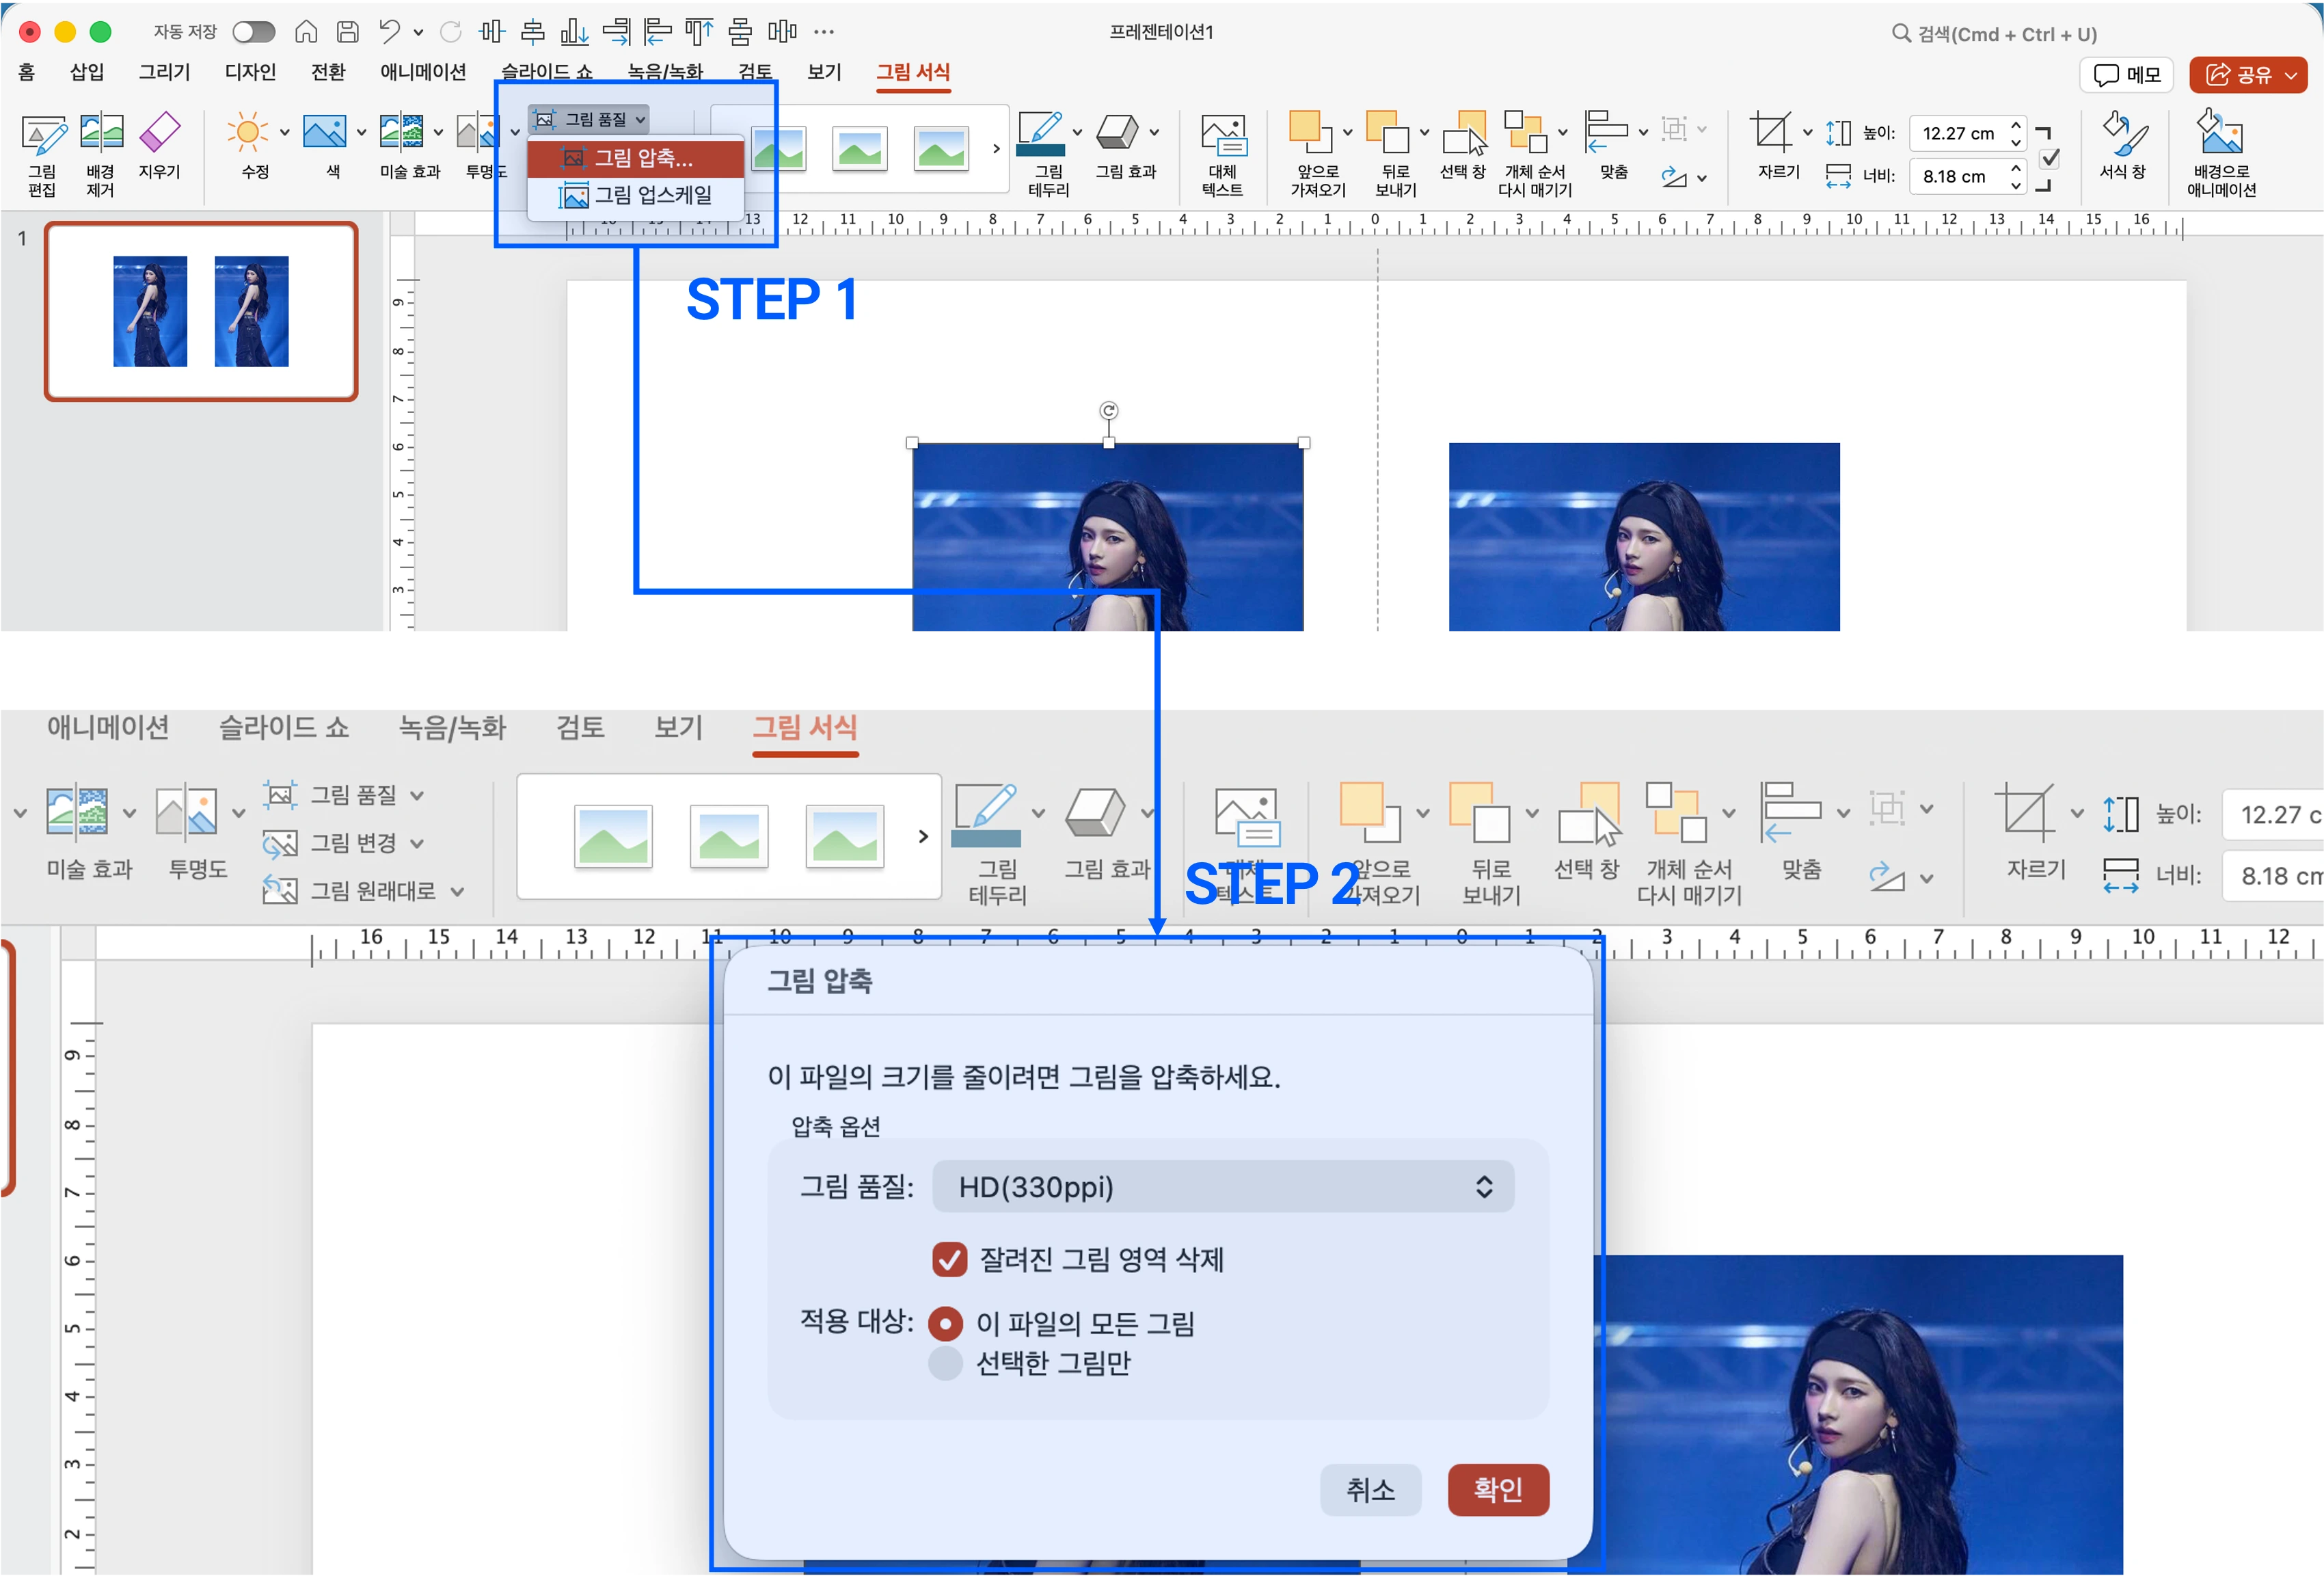Click the 검색 search field

click(x=1994, y=34)
